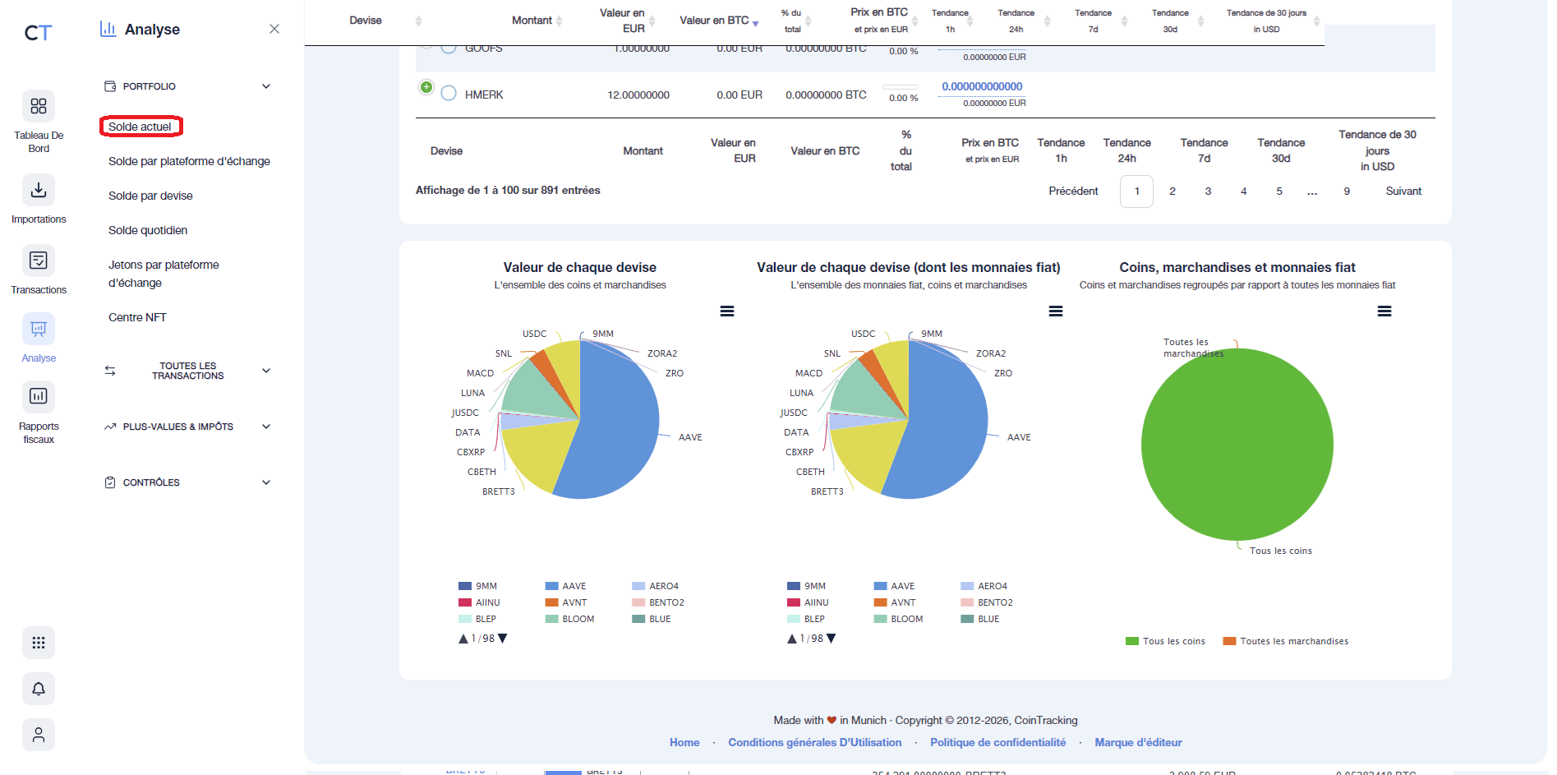The width and height of the screenshot is (1557, 775).
Task: Click the green plus icon next to HMERK
Action: click(426, 86)
